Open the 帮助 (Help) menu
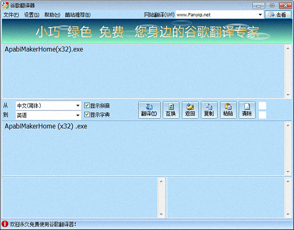This screenshot has height=230, width=294. pos(52,15)
